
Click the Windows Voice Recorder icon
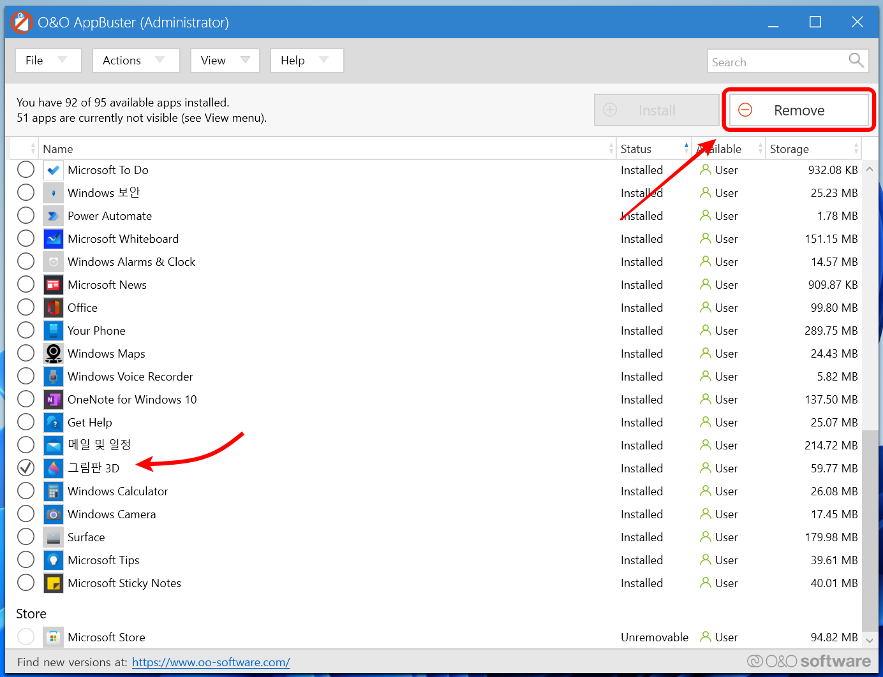click(x=54, y=377)
